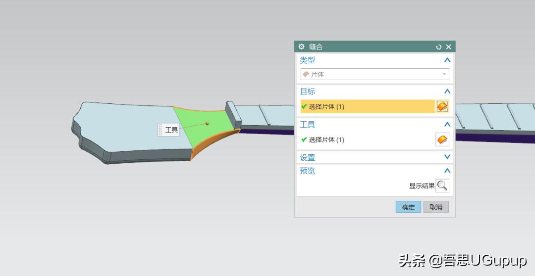Collapse the 预览 section
The image size is (535, 276).
click(x=447, y=170)
